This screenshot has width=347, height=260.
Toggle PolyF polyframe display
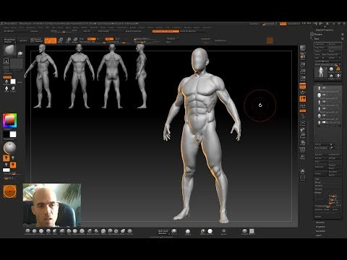tap(303, 149)
